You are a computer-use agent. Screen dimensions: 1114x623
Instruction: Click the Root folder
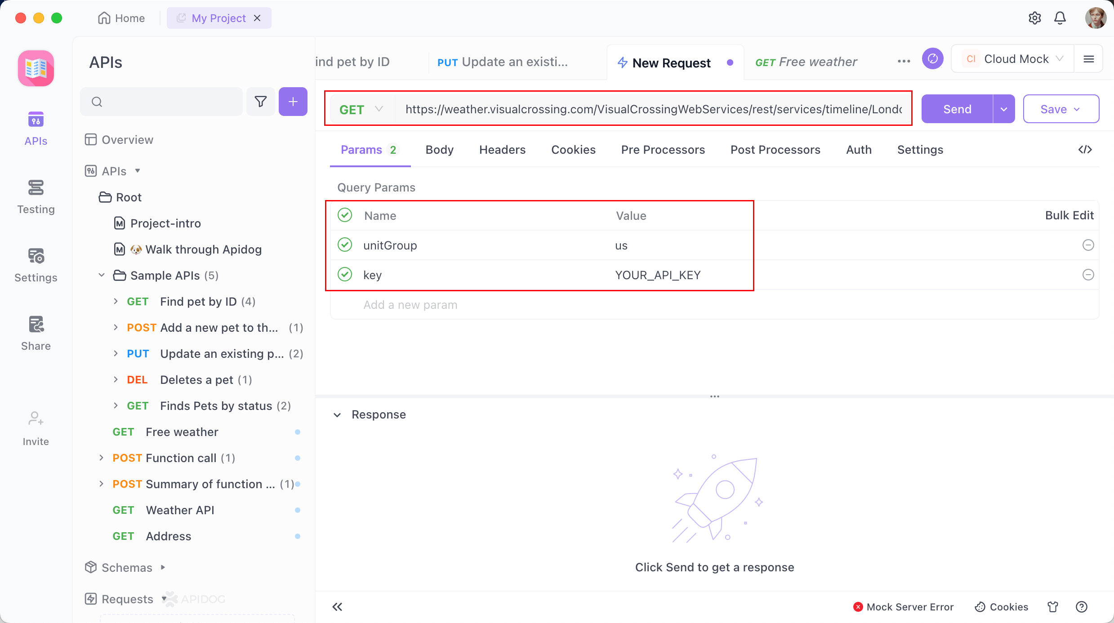coord(120,197)
